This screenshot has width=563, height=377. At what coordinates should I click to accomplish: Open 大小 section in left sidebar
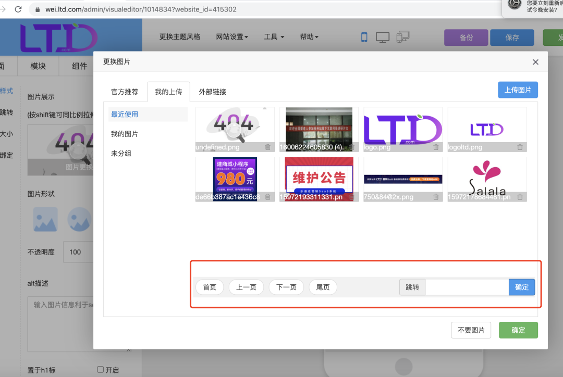(6, 134)
